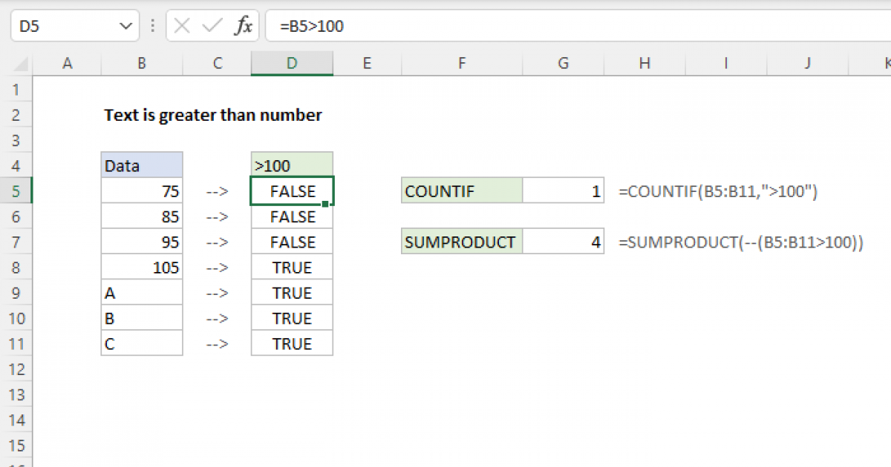Click the Select All corner triangle
Image resolution: width=891 pixels, height=467 pixels.
[x=16, y=64]
